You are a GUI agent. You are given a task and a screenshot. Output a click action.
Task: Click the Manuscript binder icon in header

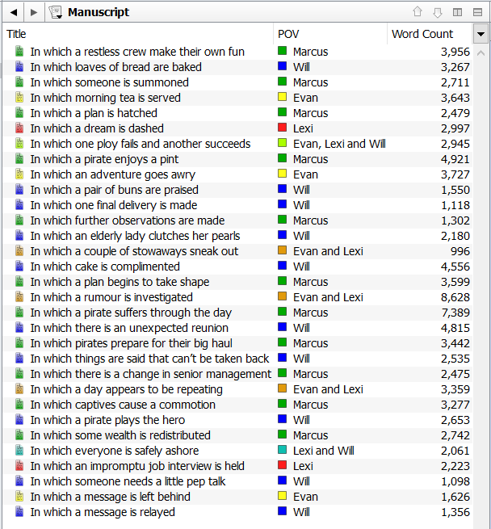pos(56,12)
